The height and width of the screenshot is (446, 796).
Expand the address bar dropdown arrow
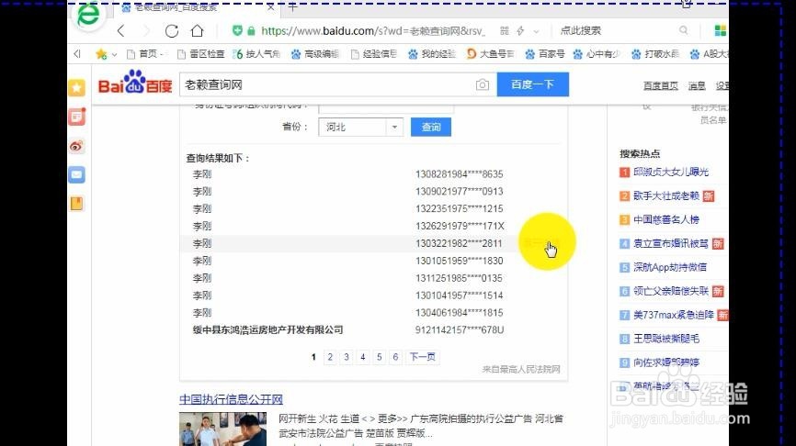click(536, 31)
